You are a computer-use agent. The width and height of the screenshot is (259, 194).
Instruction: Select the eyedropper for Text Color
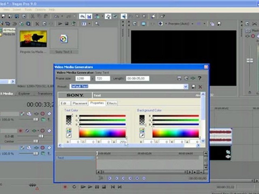click(x=69, y=136)
